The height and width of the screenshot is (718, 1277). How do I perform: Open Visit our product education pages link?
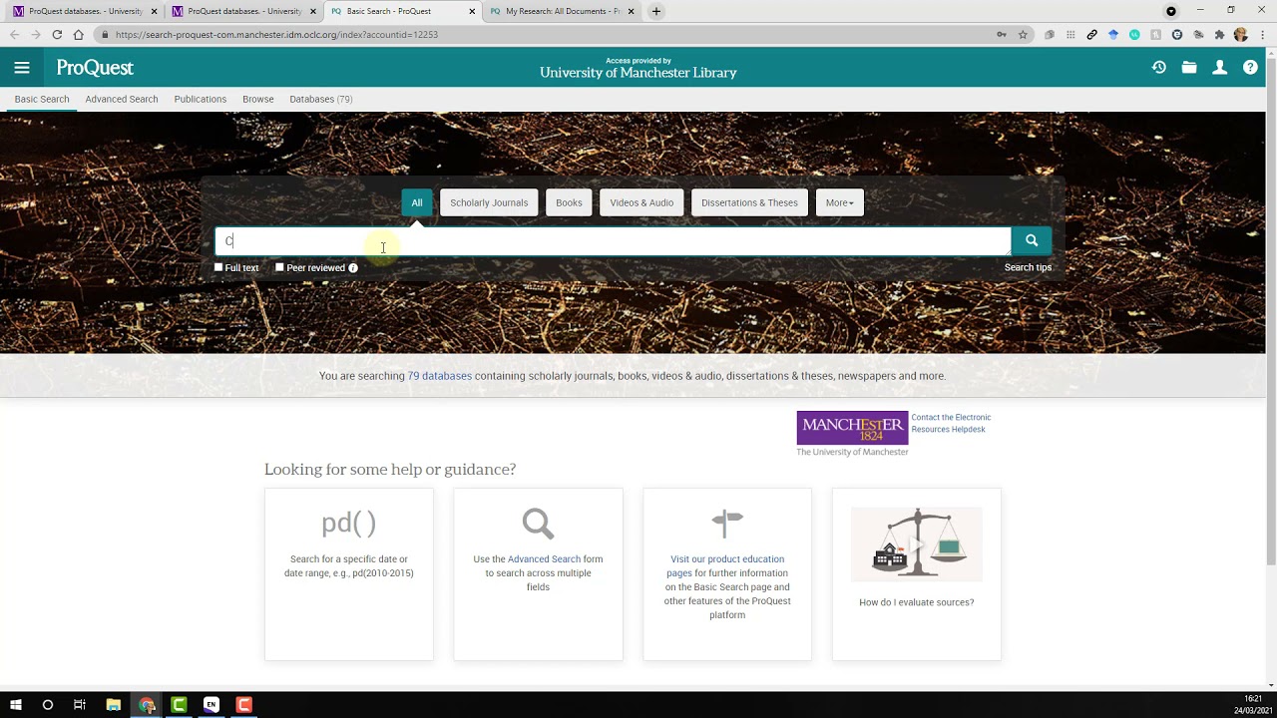(x=725, y=565)
